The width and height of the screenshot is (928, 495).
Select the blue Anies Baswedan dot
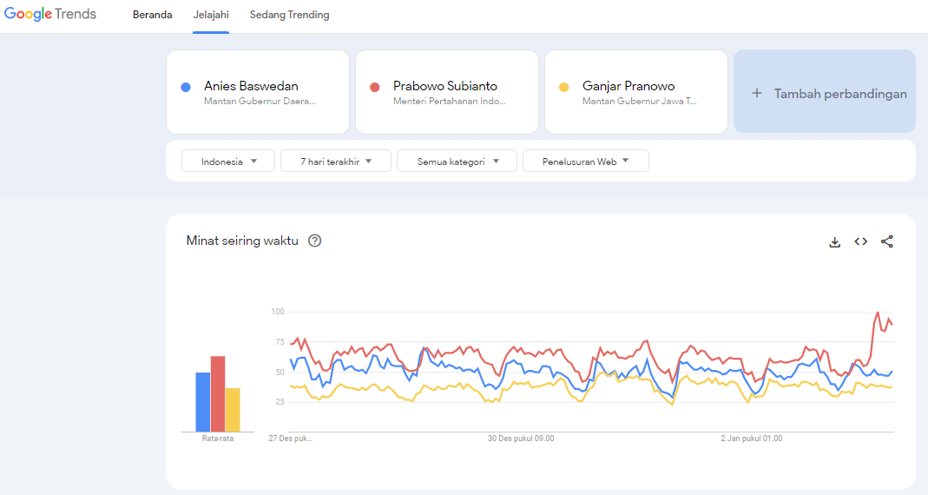tap(185, 87)
